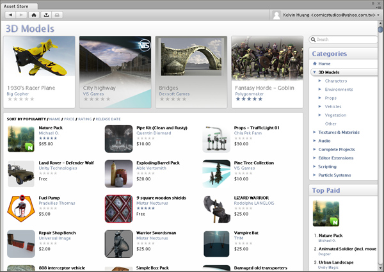This screenshot has width=384, height=272.
Task: Open the LIZARD WARRIOR thumbnail
Action: [x=217, y=209]
